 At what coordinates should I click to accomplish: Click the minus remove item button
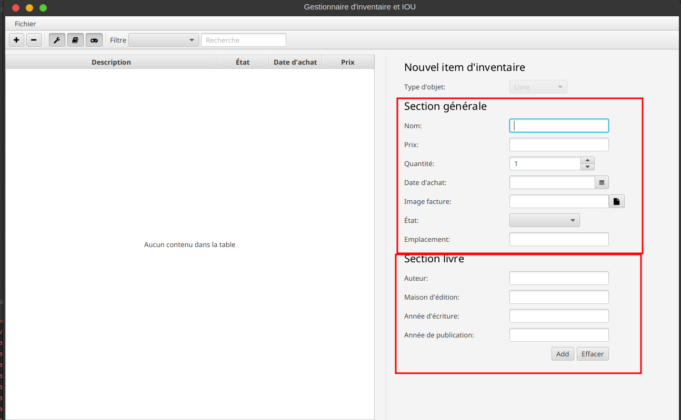34,40
